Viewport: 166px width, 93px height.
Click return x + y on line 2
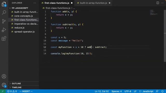pos(64,15)
